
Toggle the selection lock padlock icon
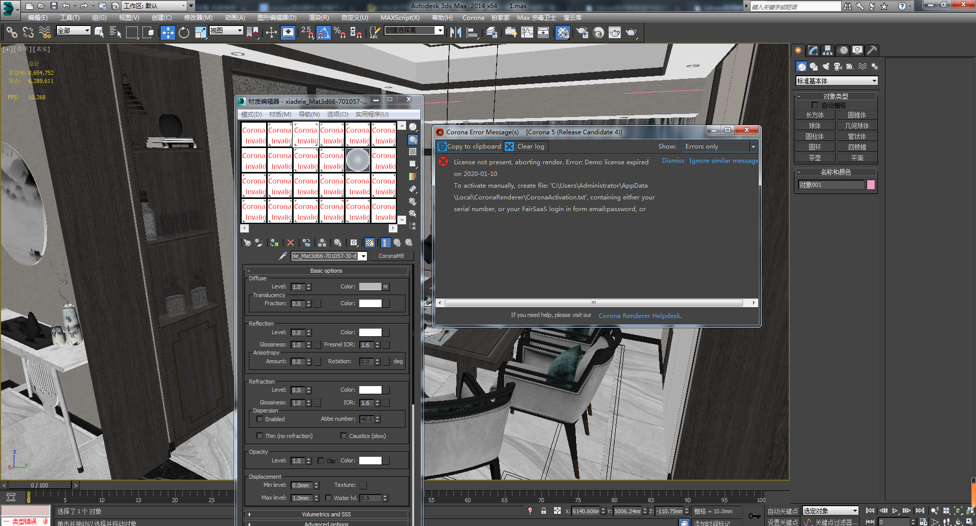click(543, 511)
